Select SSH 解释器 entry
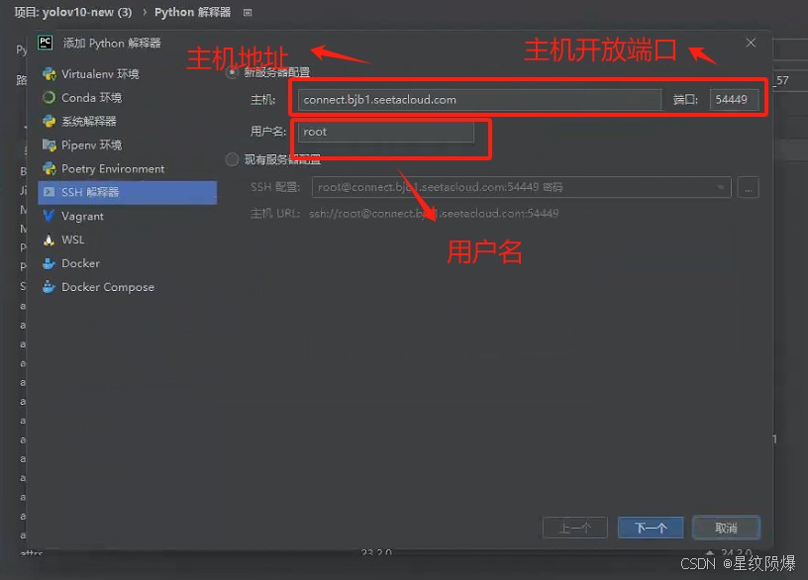Viewport: 808px width, 580px height. 128,192
